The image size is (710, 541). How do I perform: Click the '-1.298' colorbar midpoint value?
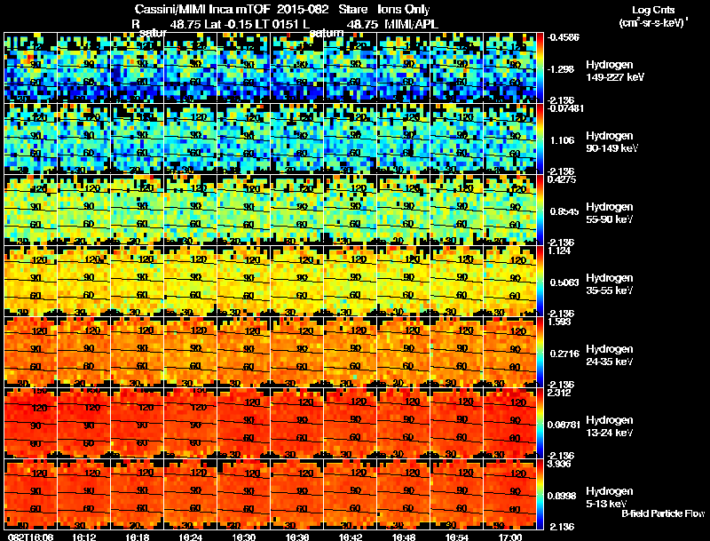click(561, 69)
